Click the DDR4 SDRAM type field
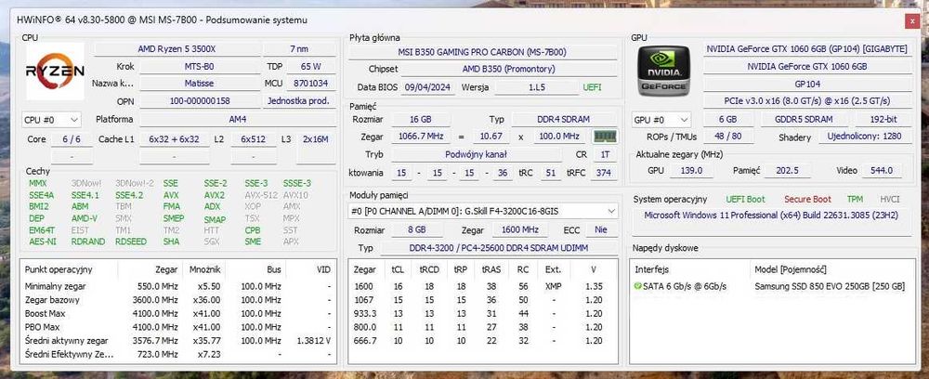This screenshot has height=379, width=929. coord(564,119)
